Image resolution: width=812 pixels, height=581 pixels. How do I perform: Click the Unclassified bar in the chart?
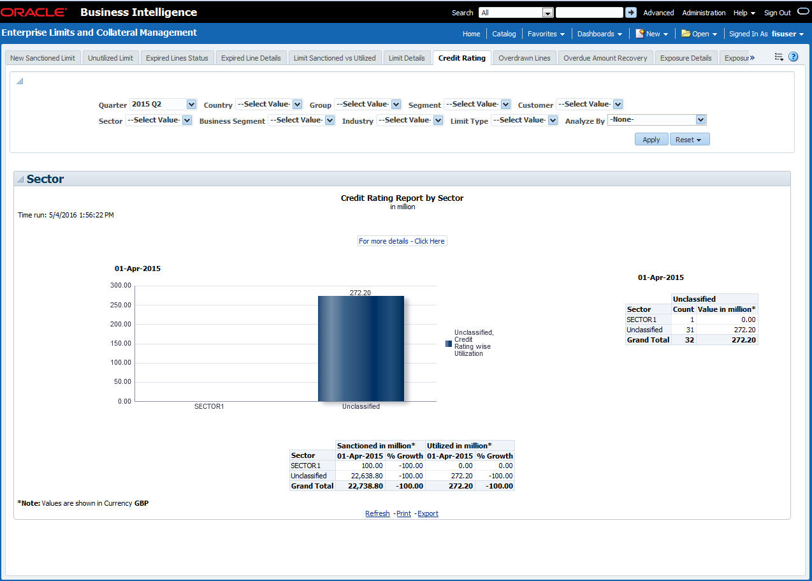[361, 348]
